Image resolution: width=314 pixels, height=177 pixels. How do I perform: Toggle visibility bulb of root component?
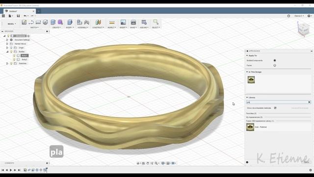coord(8,36)
